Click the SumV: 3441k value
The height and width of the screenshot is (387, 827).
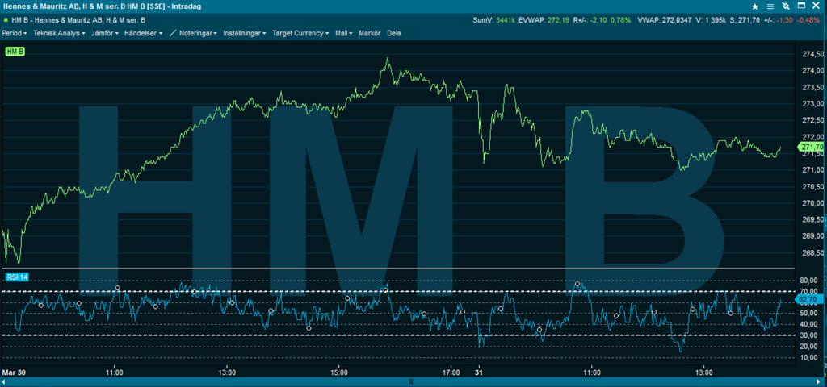click(496, 20)
